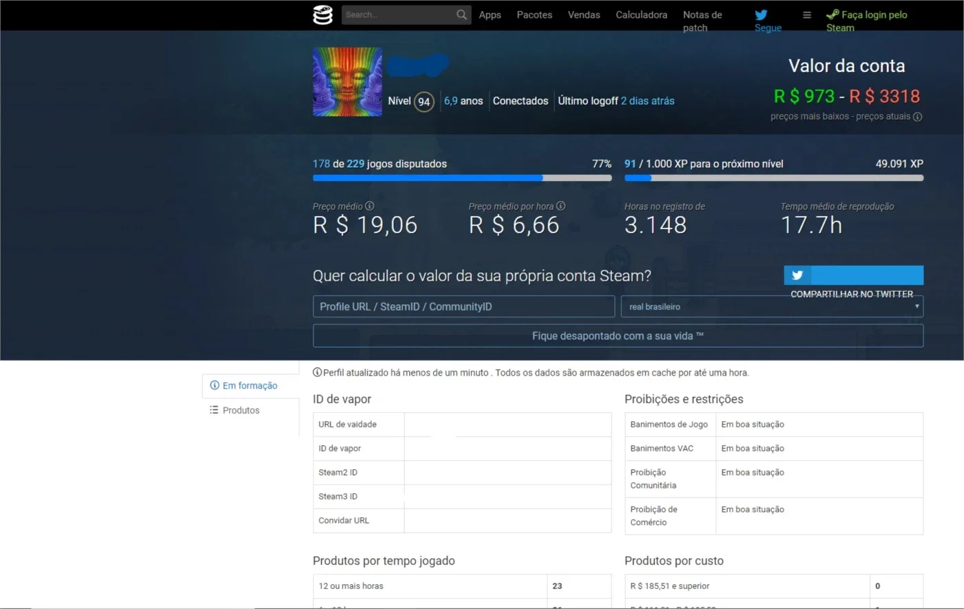Click the XP próximo nível progress bar
The width and height of the screenshot is (964, 609).
774,178
